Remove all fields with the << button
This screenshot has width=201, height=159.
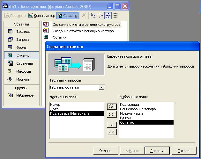click(112, 132)
